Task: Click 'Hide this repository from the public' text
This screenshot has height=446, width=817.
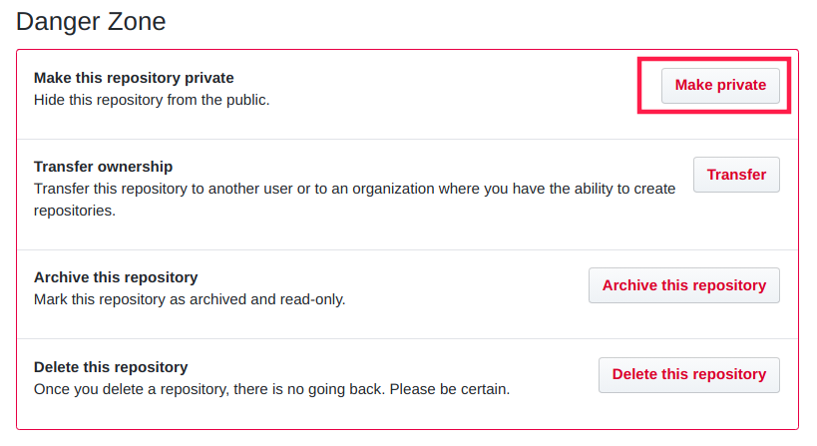Action: pyautogui.click(x=152, y=100)
